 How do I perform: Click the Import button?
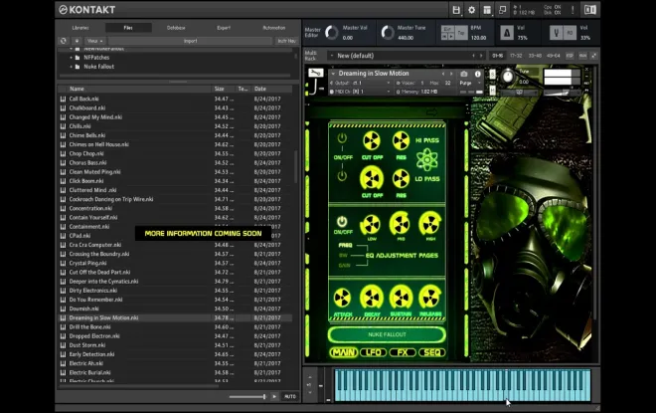point(191,41)
